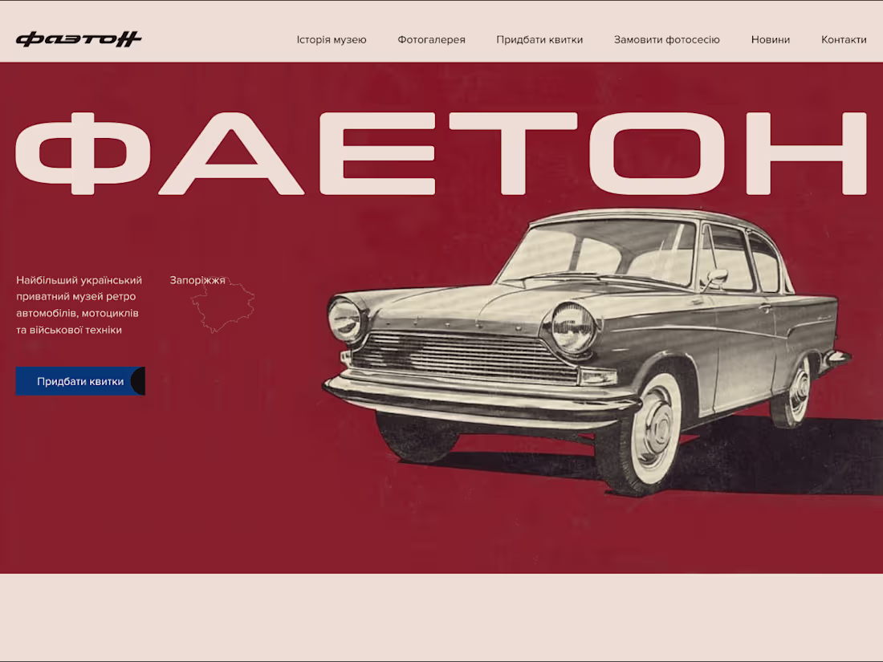Click the museum description paragraph
The height and width of the screenshot is (662, 883).
(x=79, y=305)
